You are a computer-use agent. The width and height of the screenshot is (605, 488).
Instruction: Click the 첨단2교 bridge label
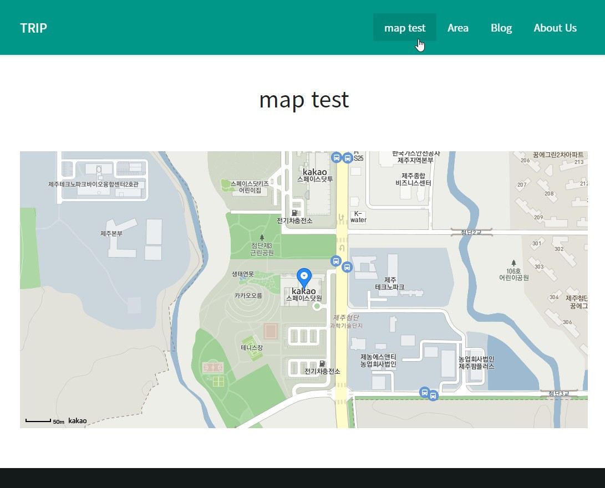[x=471, y=232]
